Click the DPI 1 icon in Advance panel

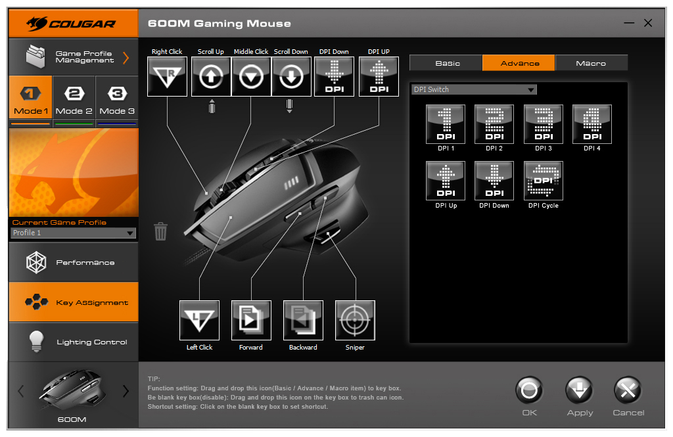[446, 124]
